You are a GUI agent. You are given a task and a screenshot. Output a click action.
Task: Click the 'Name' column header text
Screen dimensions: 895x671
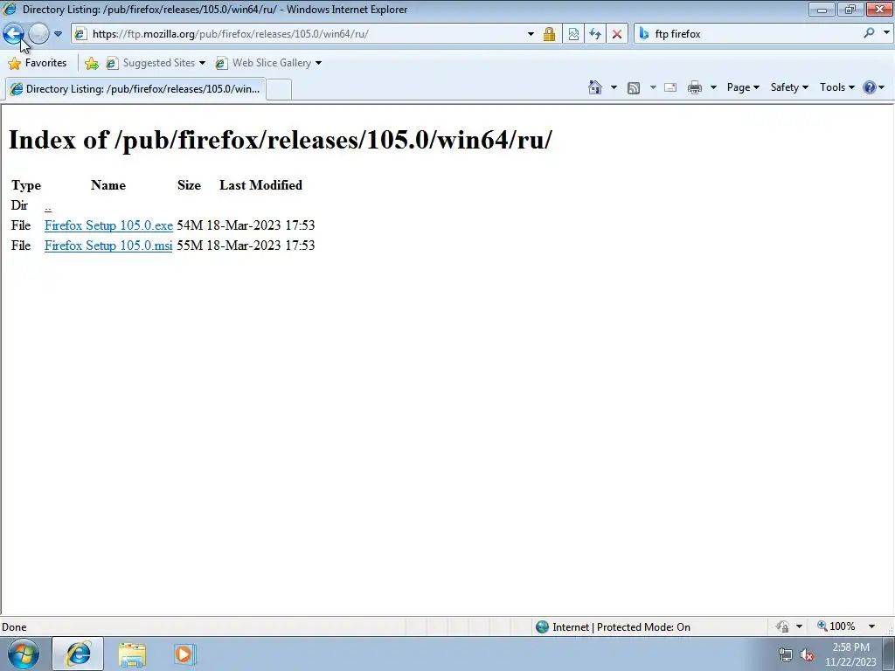108,185
